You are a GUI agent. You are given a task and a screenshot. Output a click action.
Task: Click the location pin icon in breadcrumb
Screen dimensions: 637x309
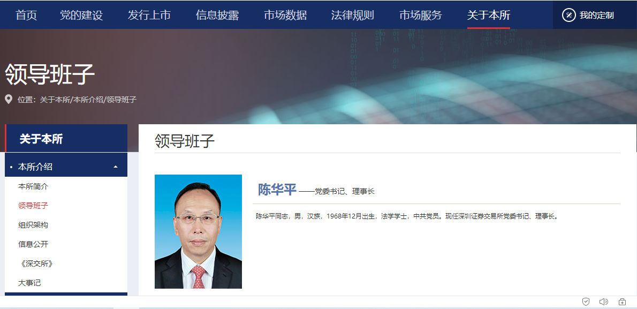coord(9,99)
